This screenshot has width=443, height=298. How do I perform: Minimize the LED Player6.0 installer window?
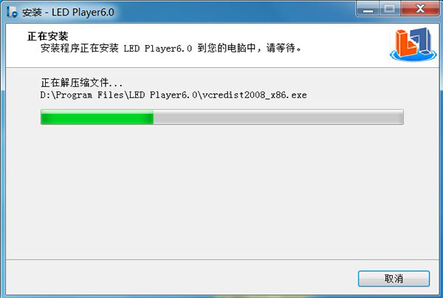[368, 10]
